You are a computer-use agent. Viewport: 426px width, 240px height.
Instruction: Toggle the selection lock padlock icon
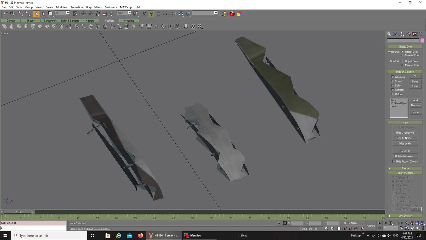point(279,223)
